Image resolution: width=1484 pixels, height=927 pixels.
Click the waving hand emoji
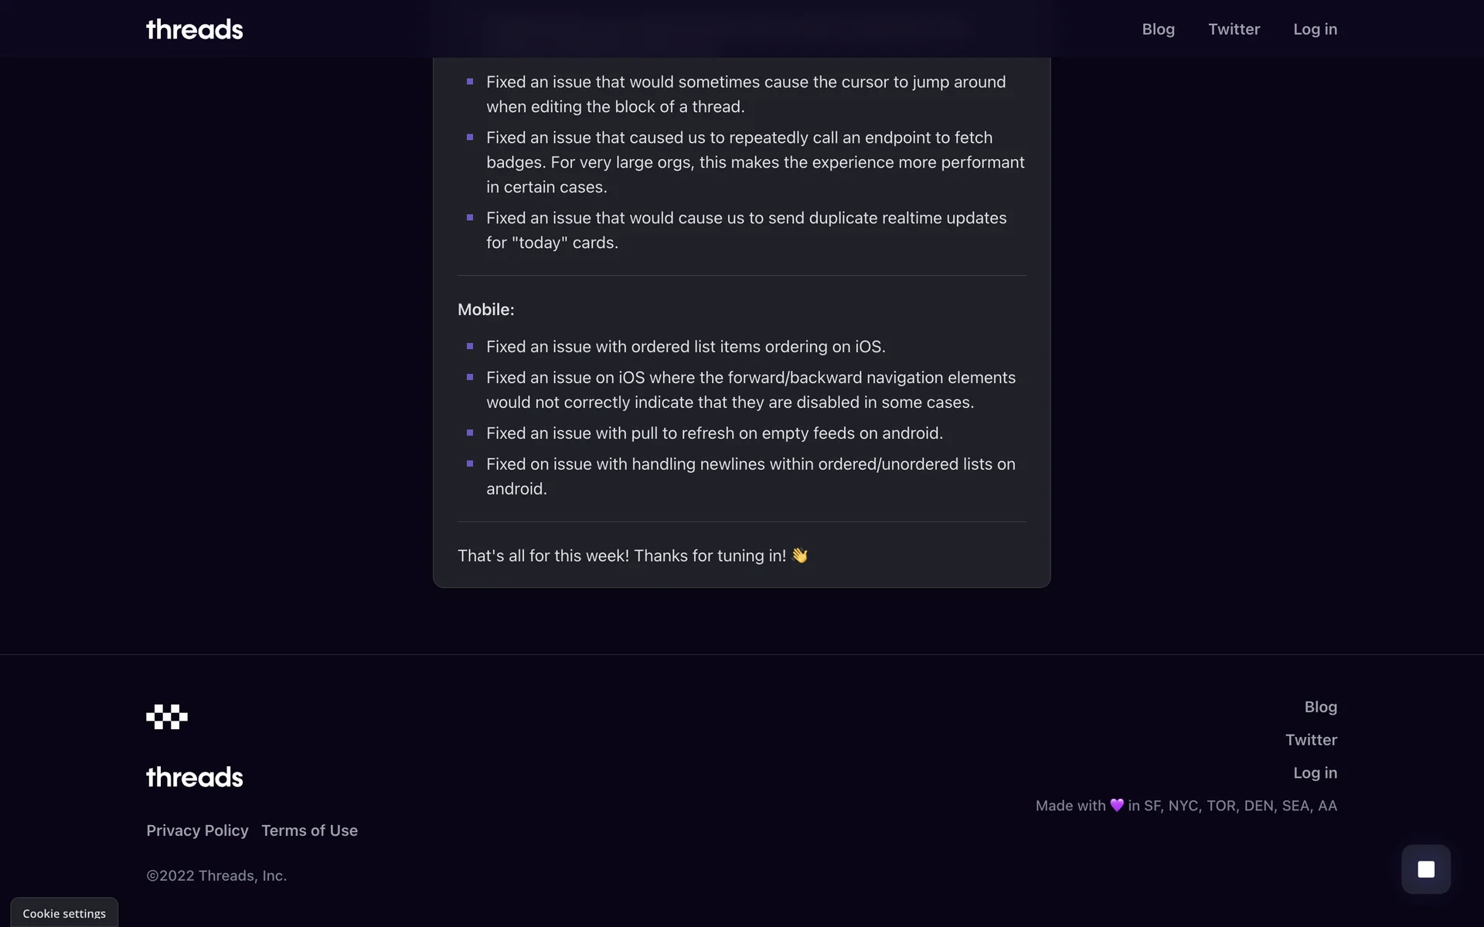tap(800, 555)
